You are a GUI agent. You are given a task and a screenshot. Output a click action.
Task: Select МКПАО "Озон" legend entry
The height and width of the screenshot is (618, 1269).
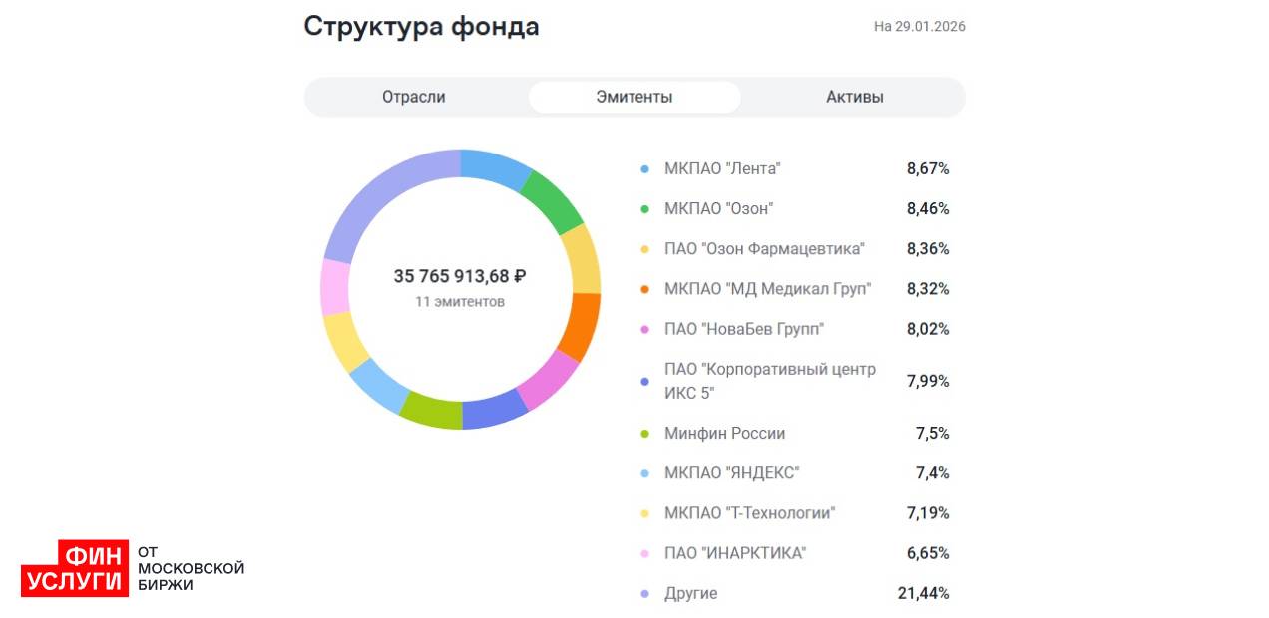click(718, 209)
